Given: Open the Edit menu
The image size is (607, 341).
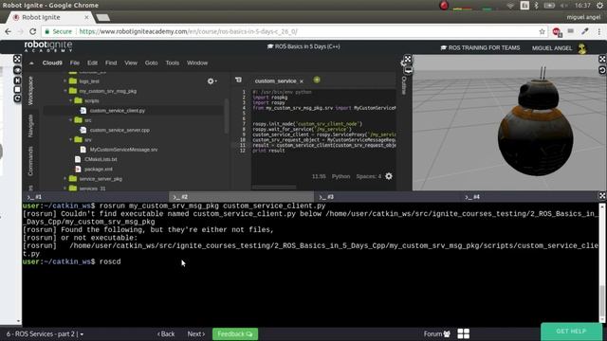Looking at the screenshot, I should tap(92, 63).
